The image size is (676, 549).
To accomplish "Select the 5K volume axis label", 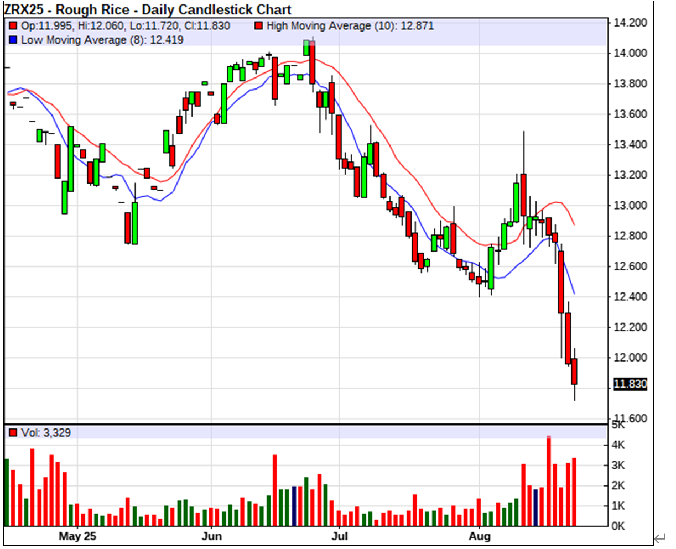I will tap(618, 425).
